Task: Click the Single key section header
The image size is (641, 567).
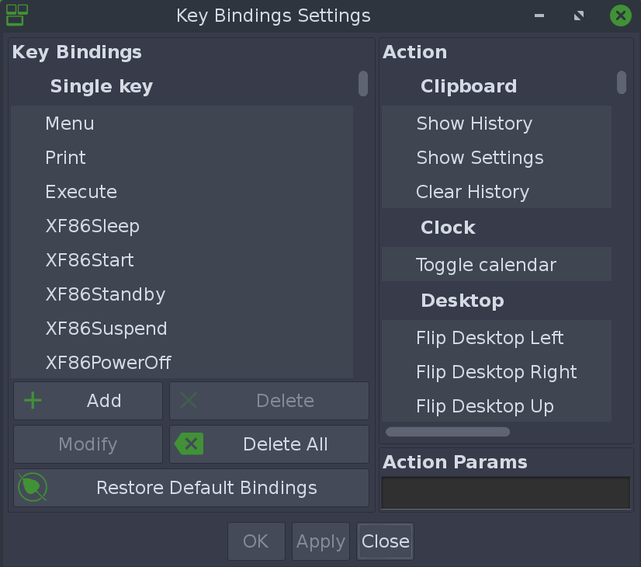Action: tap(101, 86)
